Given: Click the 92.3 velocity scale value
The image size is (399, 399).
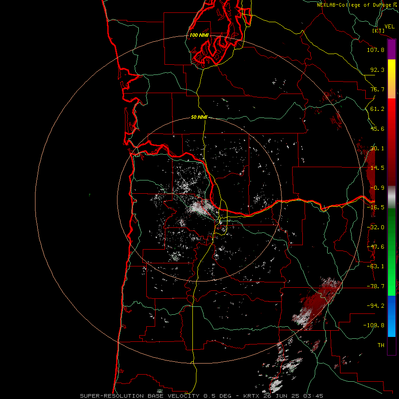Looking at the screenshot, I should [377, 70].
